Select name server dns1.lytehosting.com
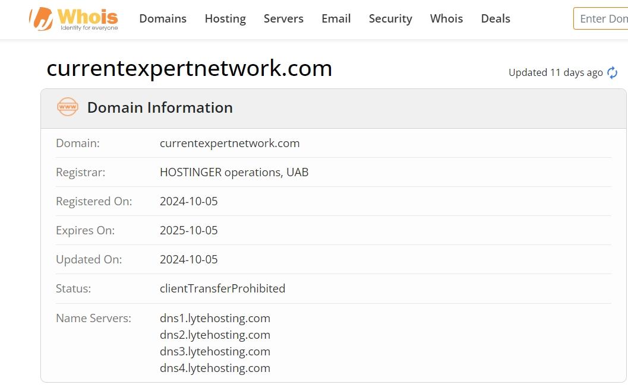Screen dimensions: 628x388 coord(214,319)
